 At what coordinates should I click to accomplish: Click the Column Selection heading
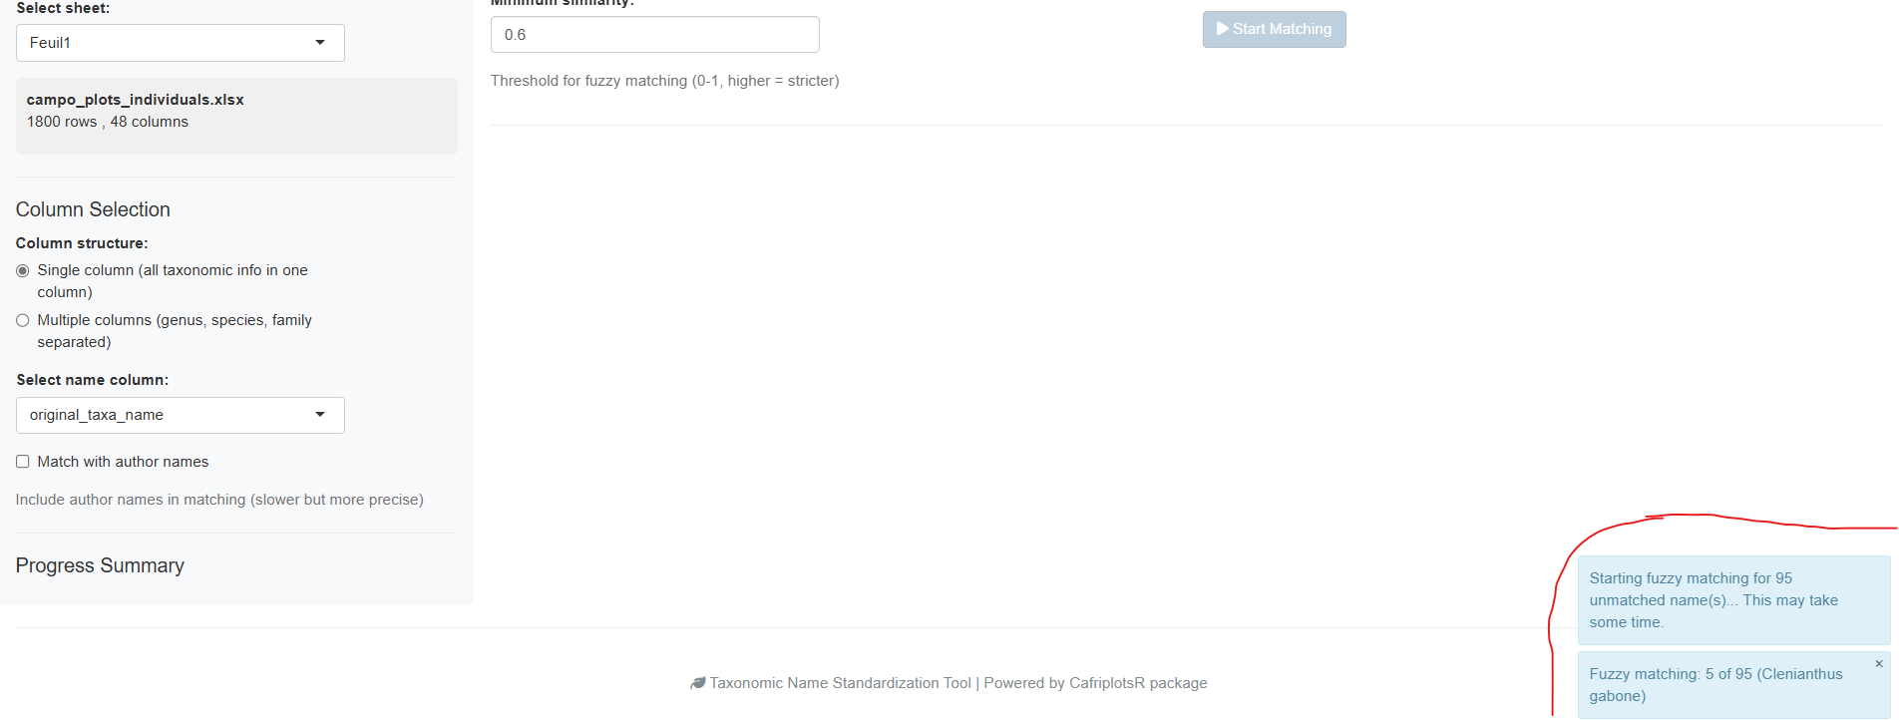93,209
